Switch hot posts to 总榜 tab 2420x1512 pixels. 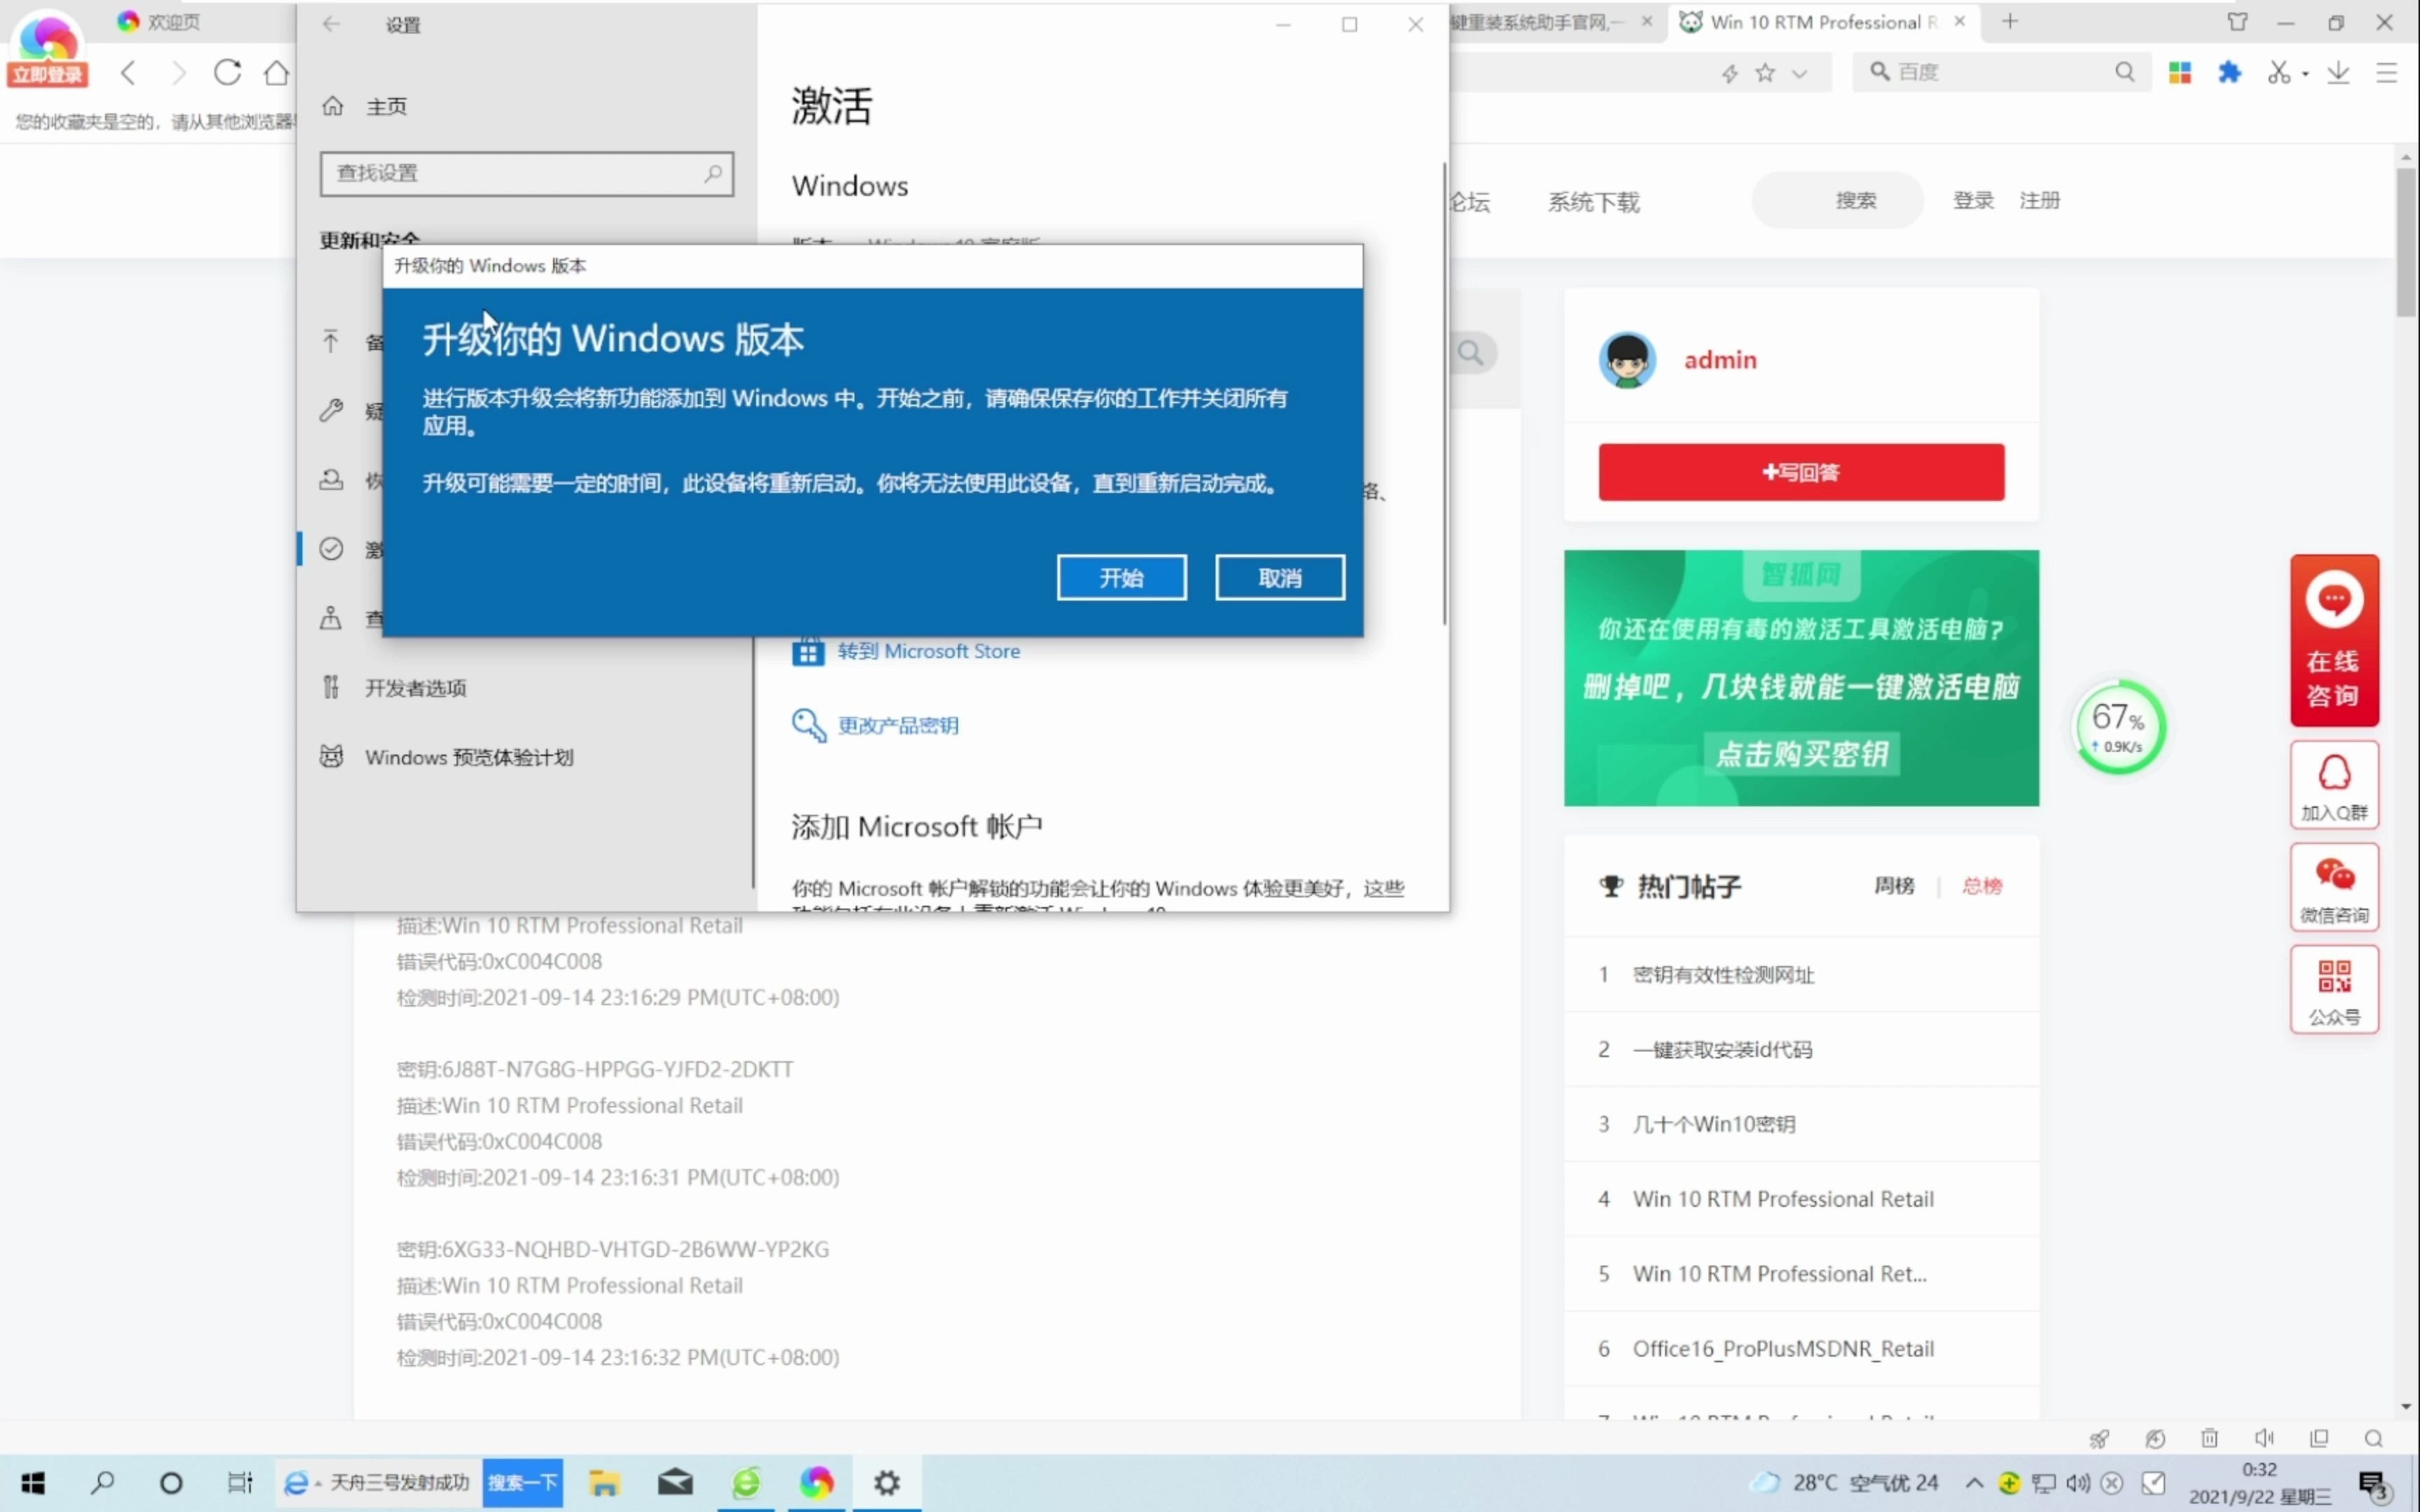coord(1982,886)
